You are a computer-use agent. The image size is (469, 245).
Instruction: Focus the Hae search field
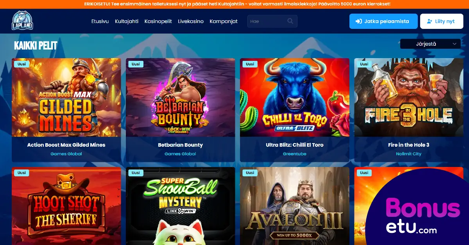click(272, 21)
